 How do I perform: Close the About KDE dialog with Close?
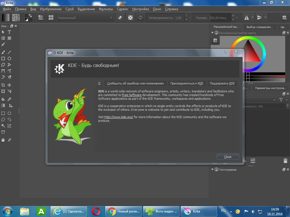pyautogui.click(x=228, y=157)
